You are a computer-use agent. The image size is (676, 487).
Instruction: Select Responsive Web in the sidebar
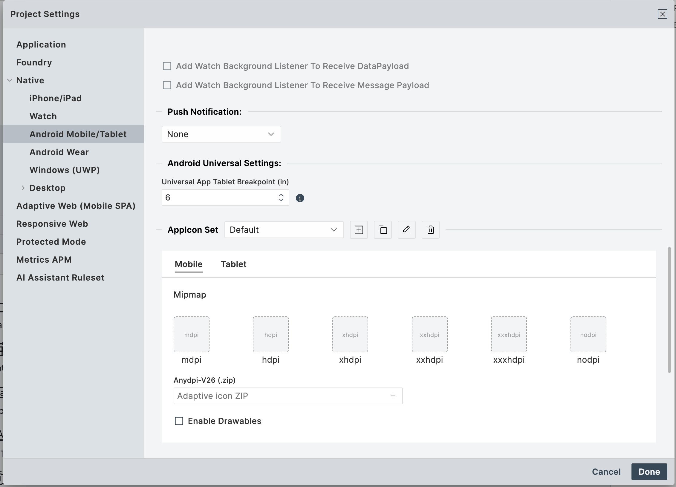point(52,224)
